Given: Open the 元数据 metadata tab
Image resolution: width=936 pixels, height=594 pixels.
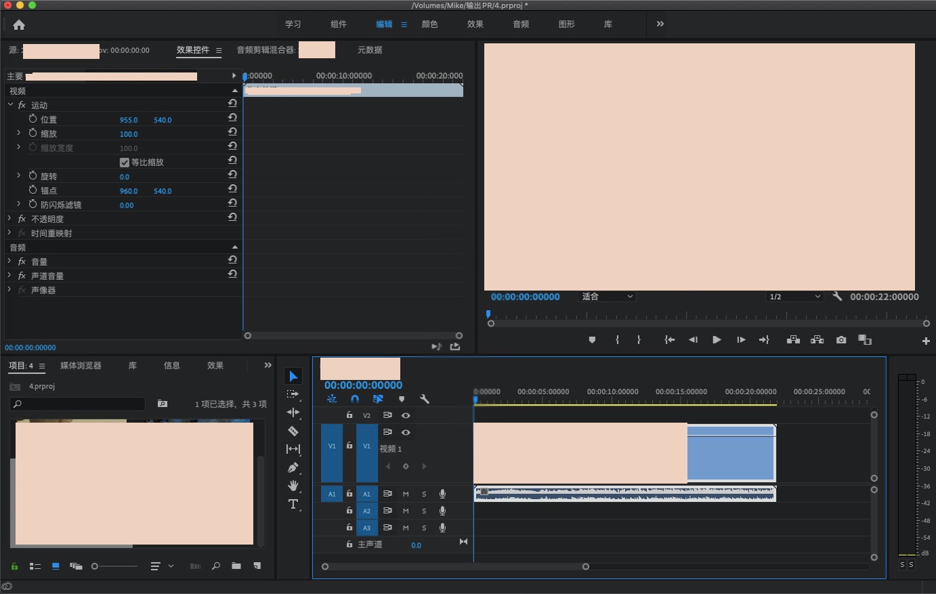Looking at the screenshot, I should point(370,50).
